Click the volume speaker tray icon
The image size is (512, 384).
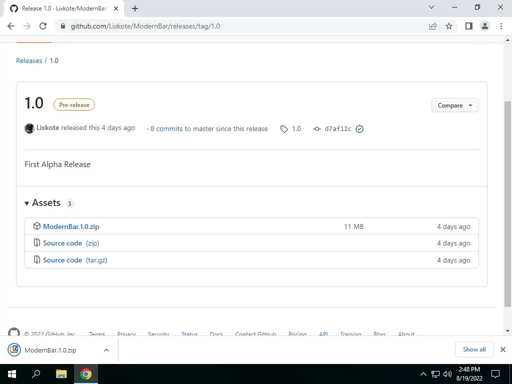[x=447, y=374]
